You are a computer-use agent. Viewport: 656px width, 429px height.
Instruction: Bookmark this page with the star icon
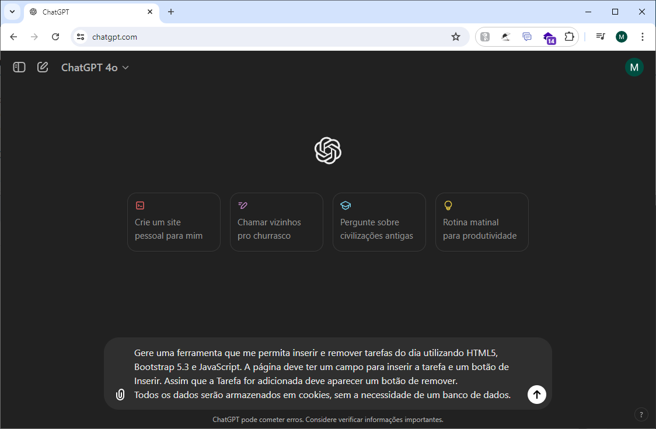pos(456,37)
